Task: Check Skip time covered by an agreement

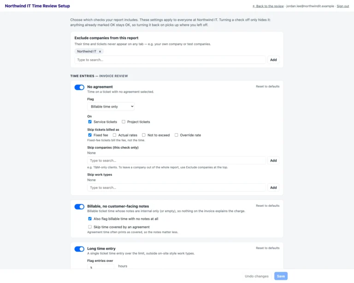Action: tap(90, 227)
